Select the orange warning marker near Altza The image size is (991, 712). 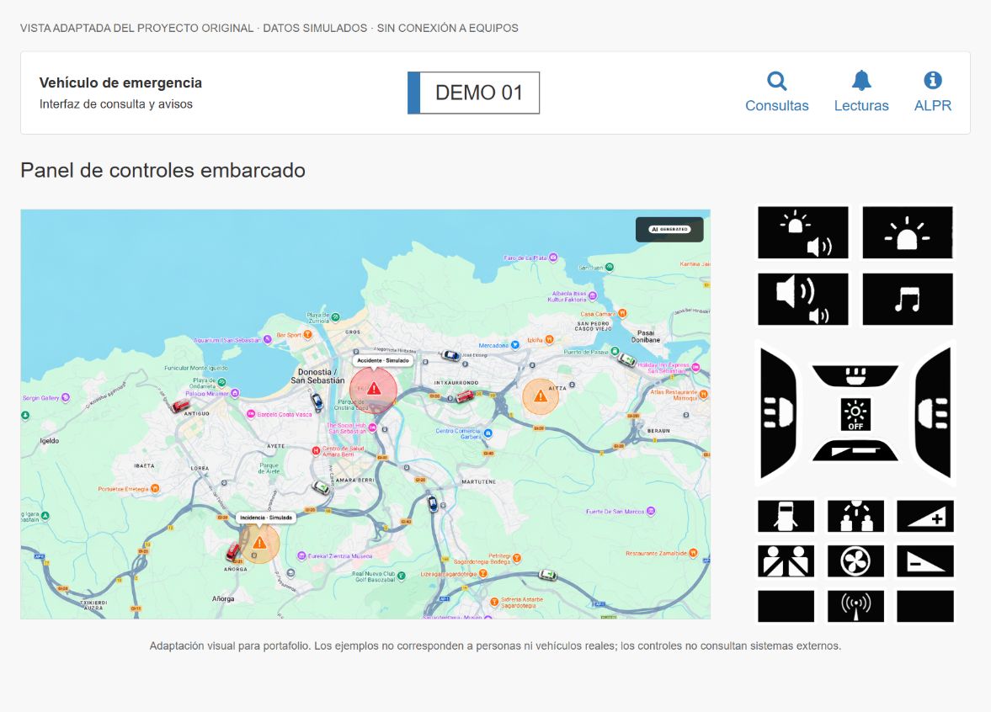click(541, 396)
